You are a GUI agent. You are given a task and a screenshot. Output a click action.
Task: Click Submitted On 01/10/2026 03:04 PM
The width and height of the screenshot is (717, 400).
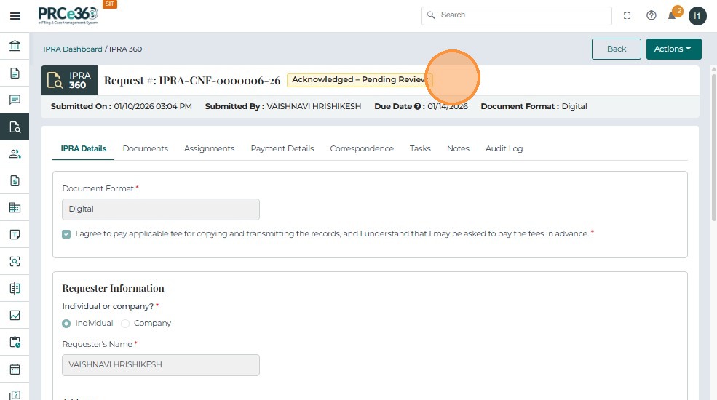121,106
